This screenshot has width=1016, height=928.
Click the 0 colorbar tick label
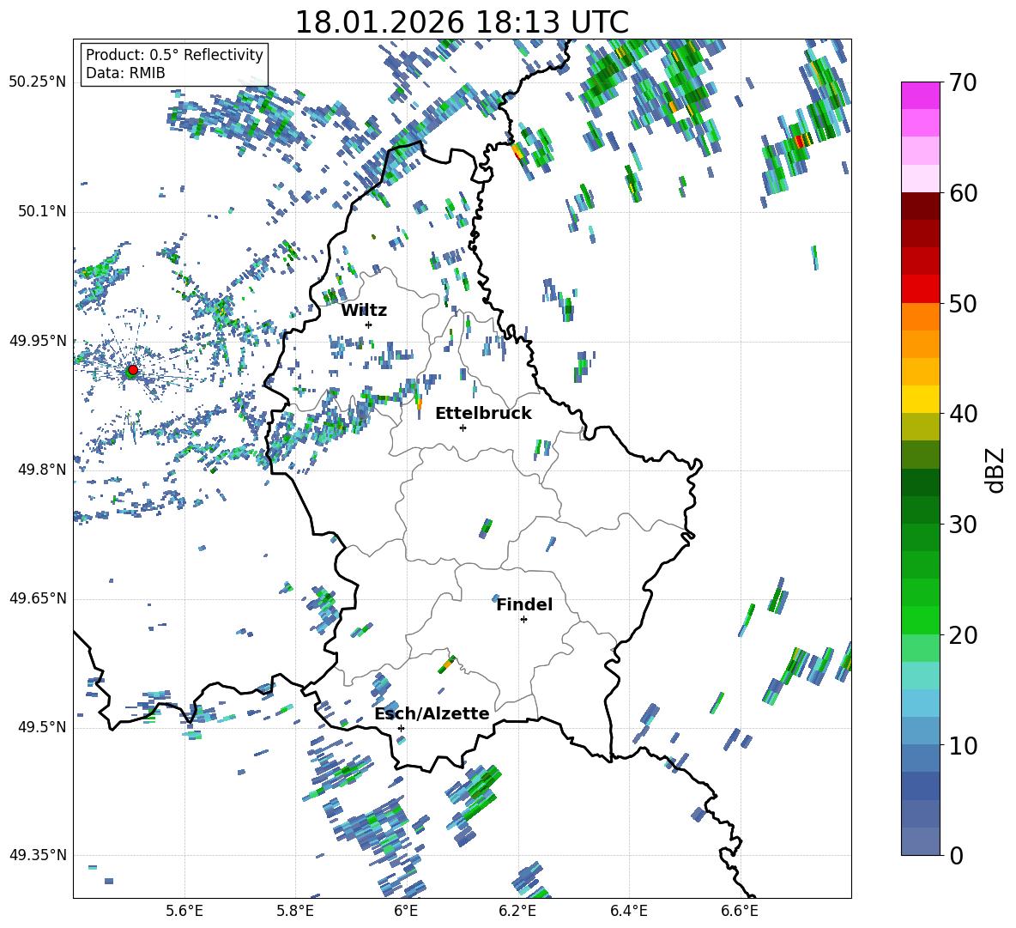coord(956,855)
